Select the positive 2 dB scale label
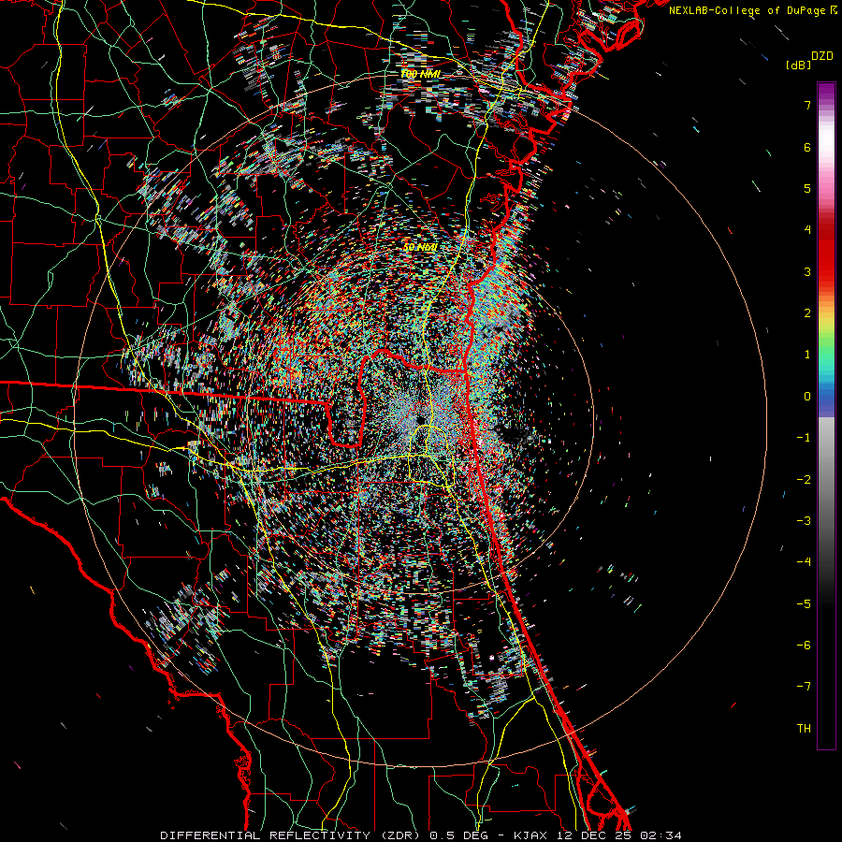 point(807,313)
